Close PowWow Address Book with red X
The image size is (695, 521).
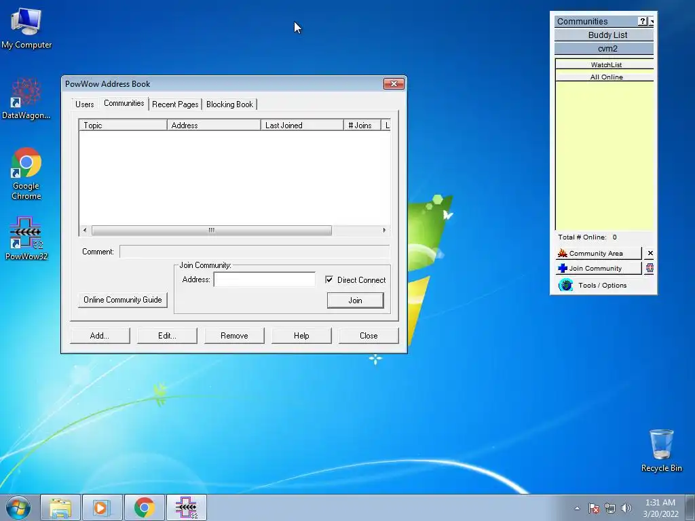tap(394, 83)
